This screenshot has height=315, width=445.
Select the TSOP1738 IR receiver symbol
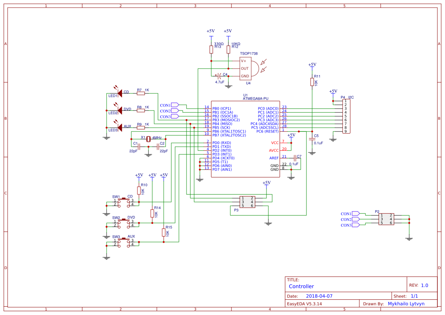[246, 69]
